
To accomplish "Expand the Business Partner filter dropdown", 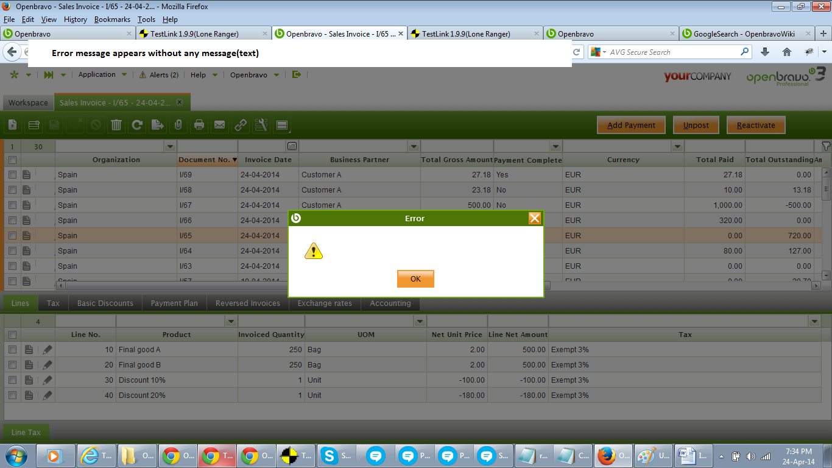I will coord(414,146).
